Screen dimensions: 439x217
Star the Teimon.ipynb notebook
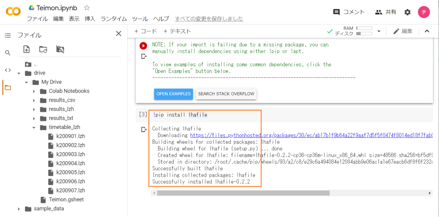[87, 8]
